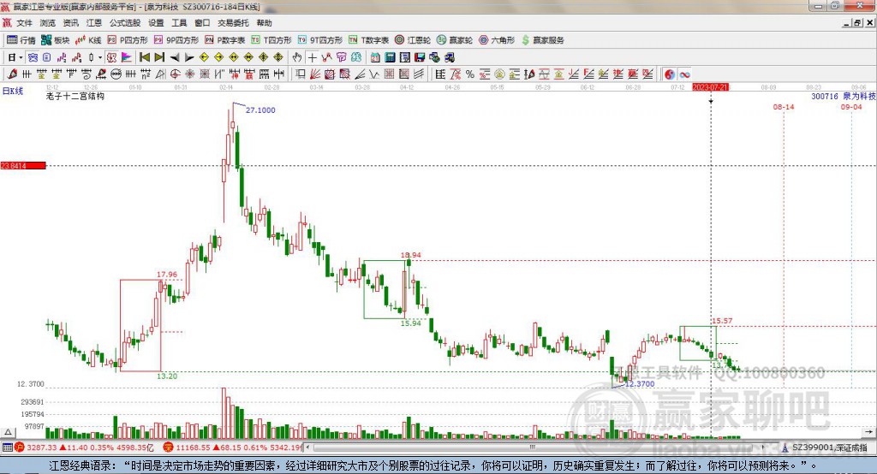The width and height of the screenshot is (877, 474).
Task: Open the 赢家轮 wheel tool
Action: tap(455, 40)
